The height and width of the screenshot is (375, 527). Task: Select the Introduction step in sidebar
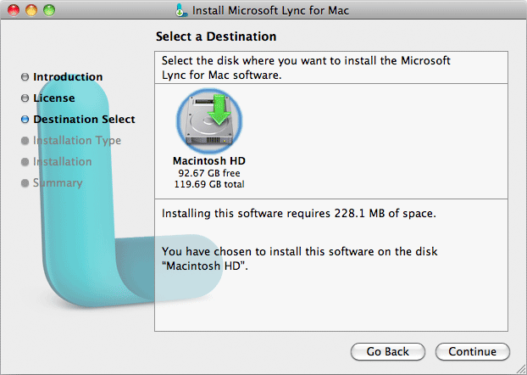(x=68, y=76)
